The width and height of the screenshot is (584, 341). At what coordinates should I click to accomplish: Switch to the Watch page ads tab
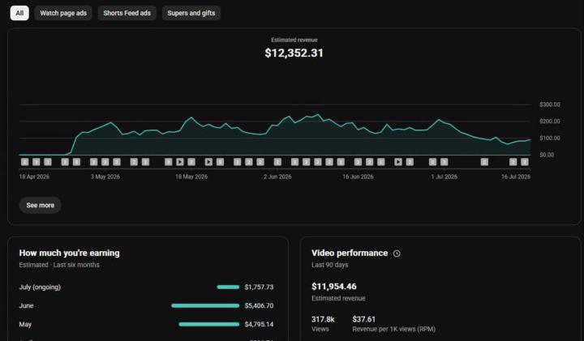pos(63,13)
